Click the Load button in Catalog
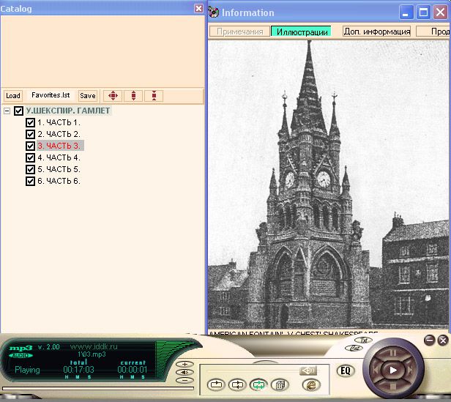 point(12,96)
